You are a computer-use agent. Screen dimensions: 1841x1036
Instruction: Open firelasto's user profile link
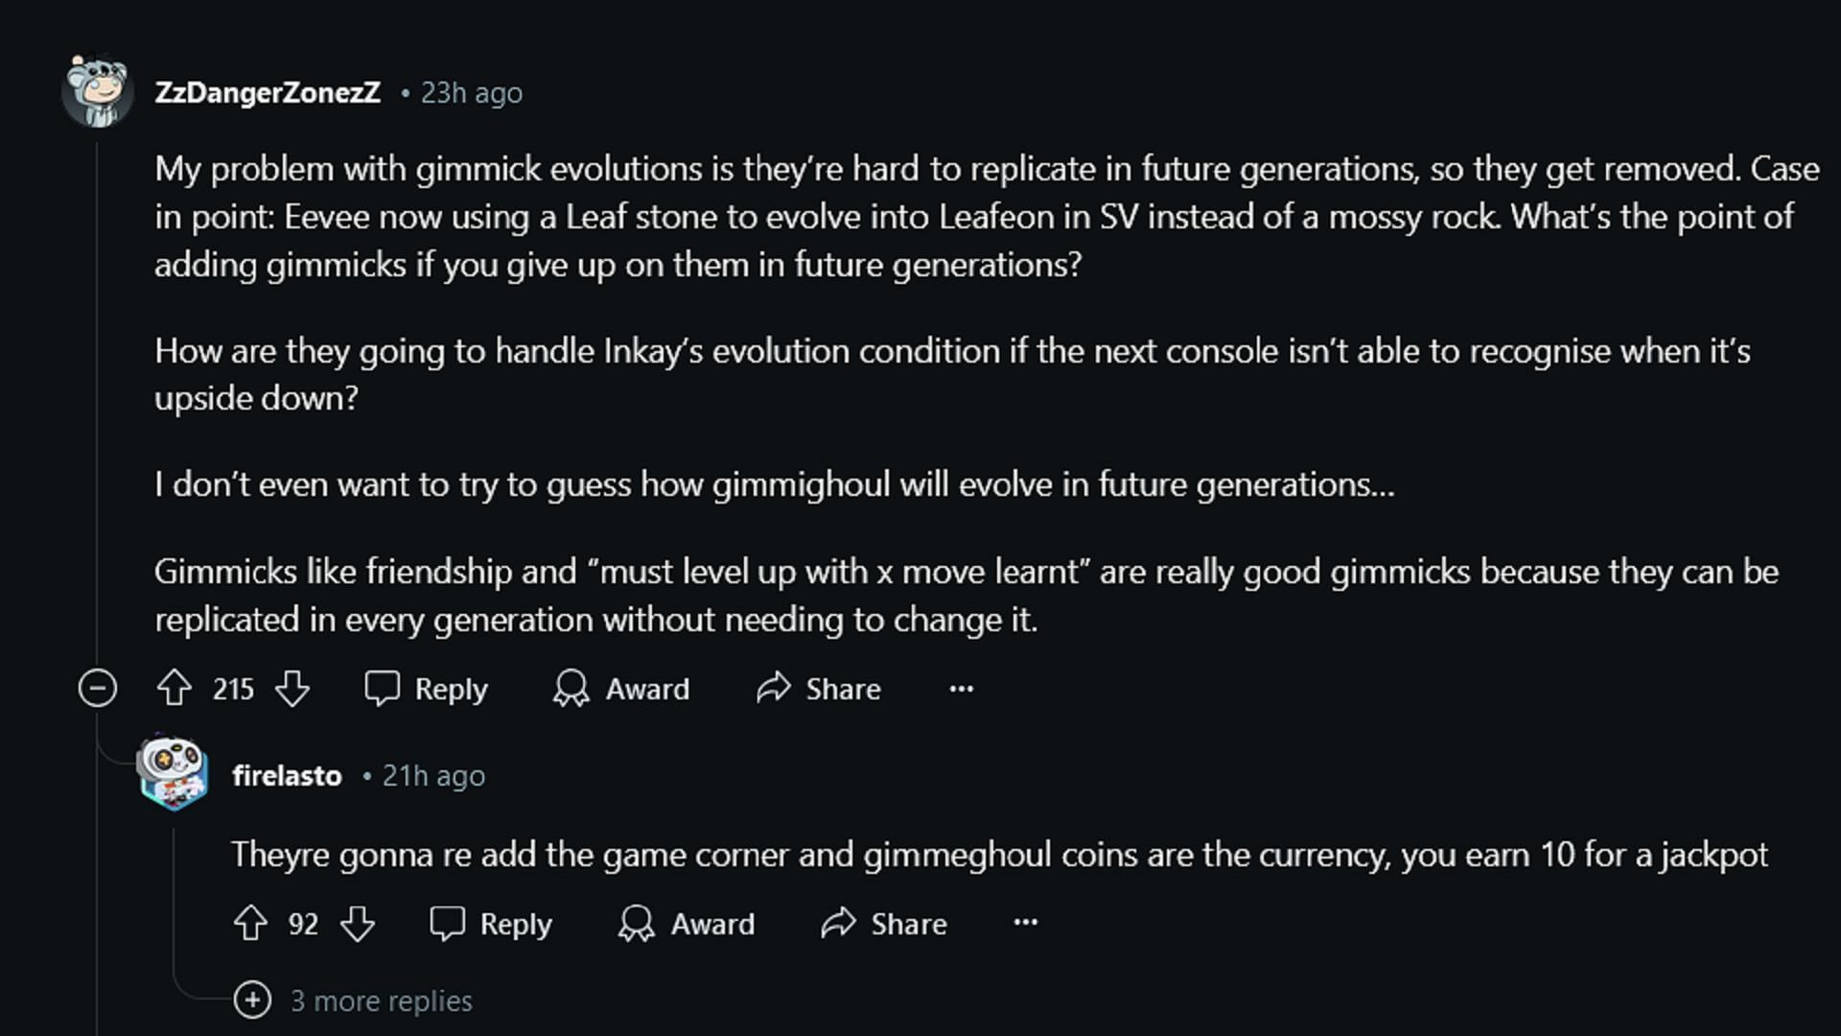(x=287, y=775)
